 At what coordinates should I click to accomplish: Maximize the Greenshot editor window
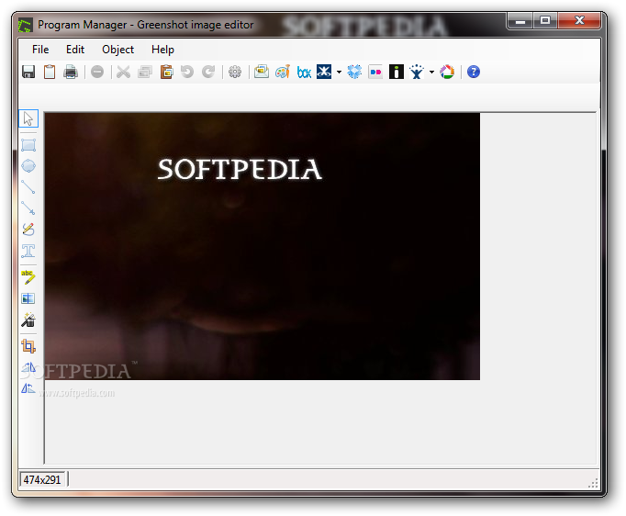[545, 20]
